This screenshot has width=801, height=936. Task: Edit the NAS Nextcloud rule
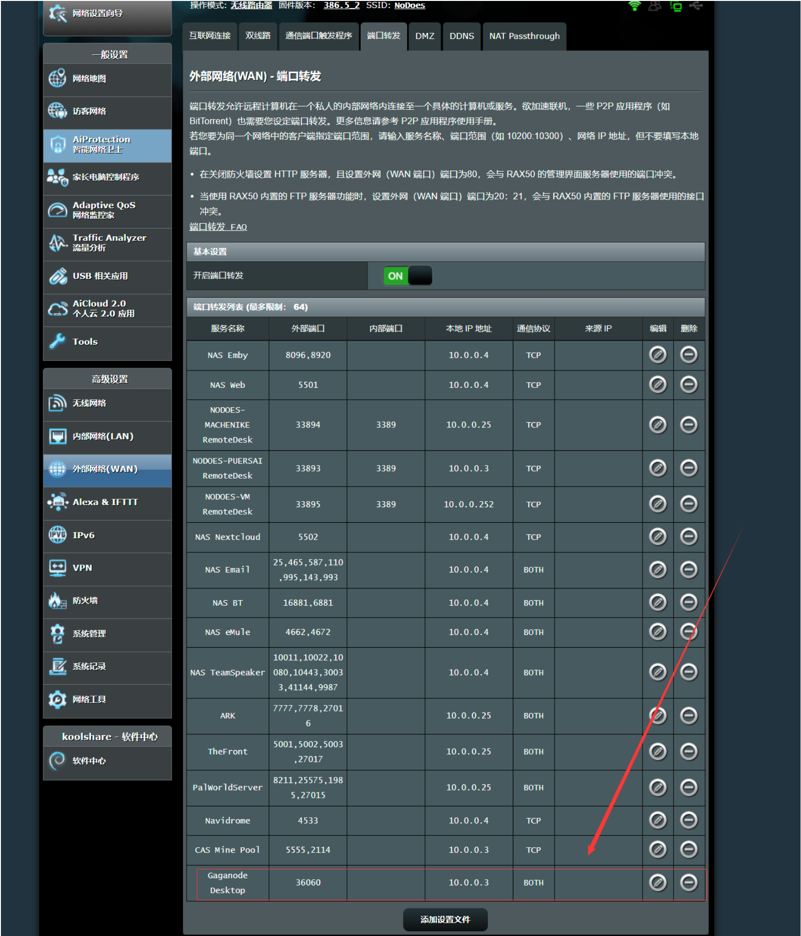[658, 536]
